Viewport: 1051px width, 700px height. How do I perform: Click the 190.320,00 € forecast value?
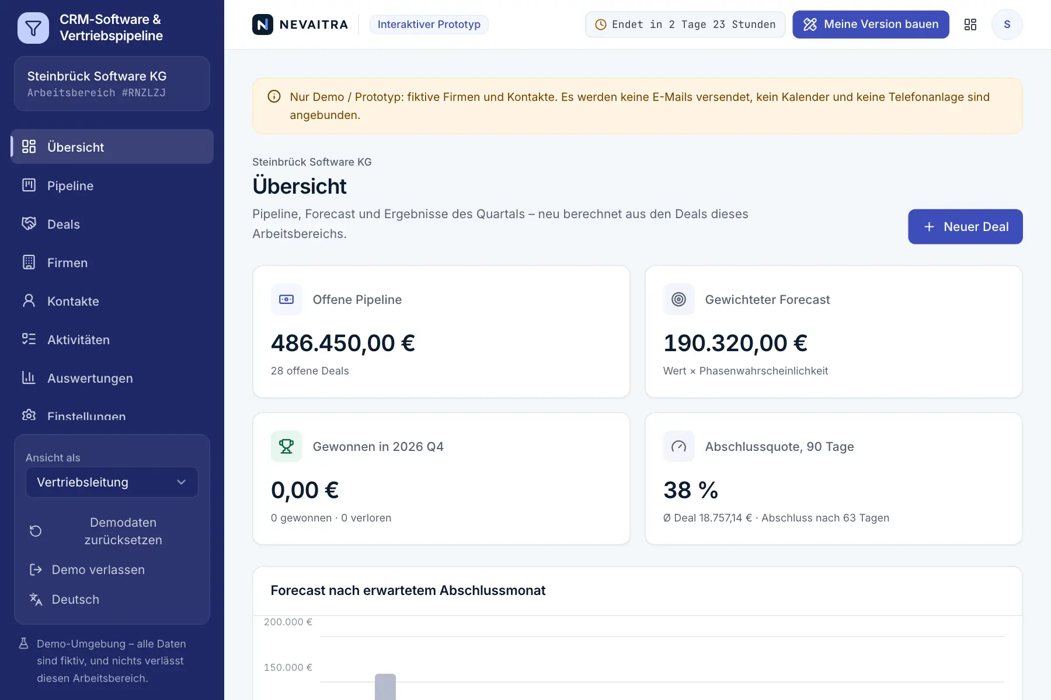coord(735,343)
